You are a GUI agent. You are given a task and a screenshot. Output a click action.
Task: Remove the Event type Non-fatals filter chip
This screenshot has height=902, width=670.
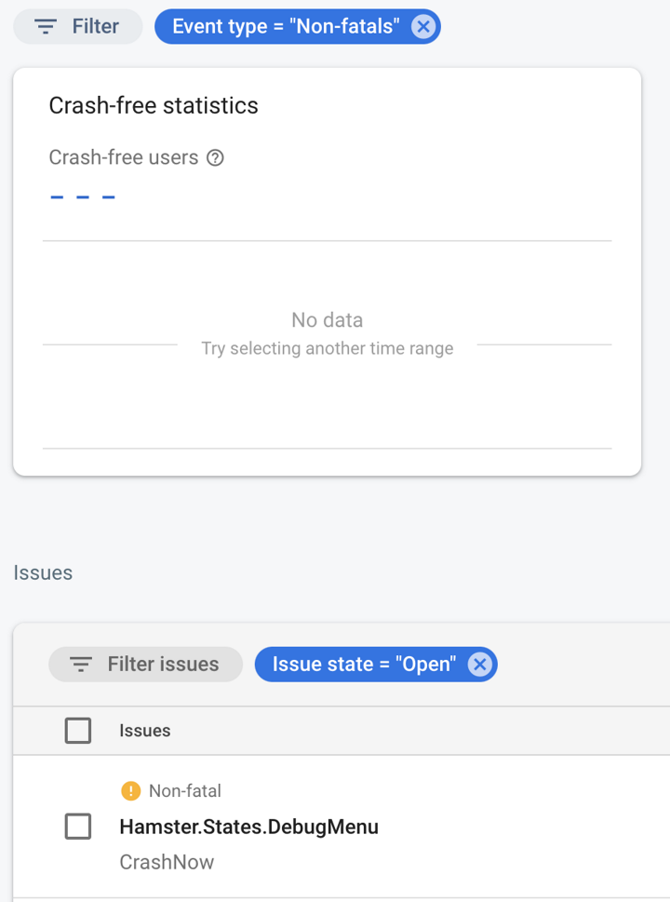(423, 26)
